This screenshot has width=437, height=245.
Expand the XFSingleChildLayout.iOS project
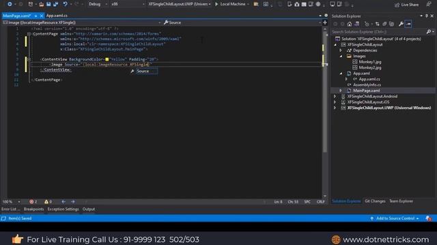335,102
